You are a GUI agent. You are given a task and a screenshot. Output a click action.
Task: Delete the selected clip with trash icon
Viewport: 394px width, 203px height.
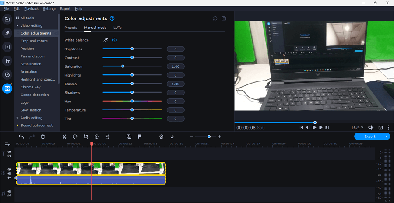[x=43, y=136]
